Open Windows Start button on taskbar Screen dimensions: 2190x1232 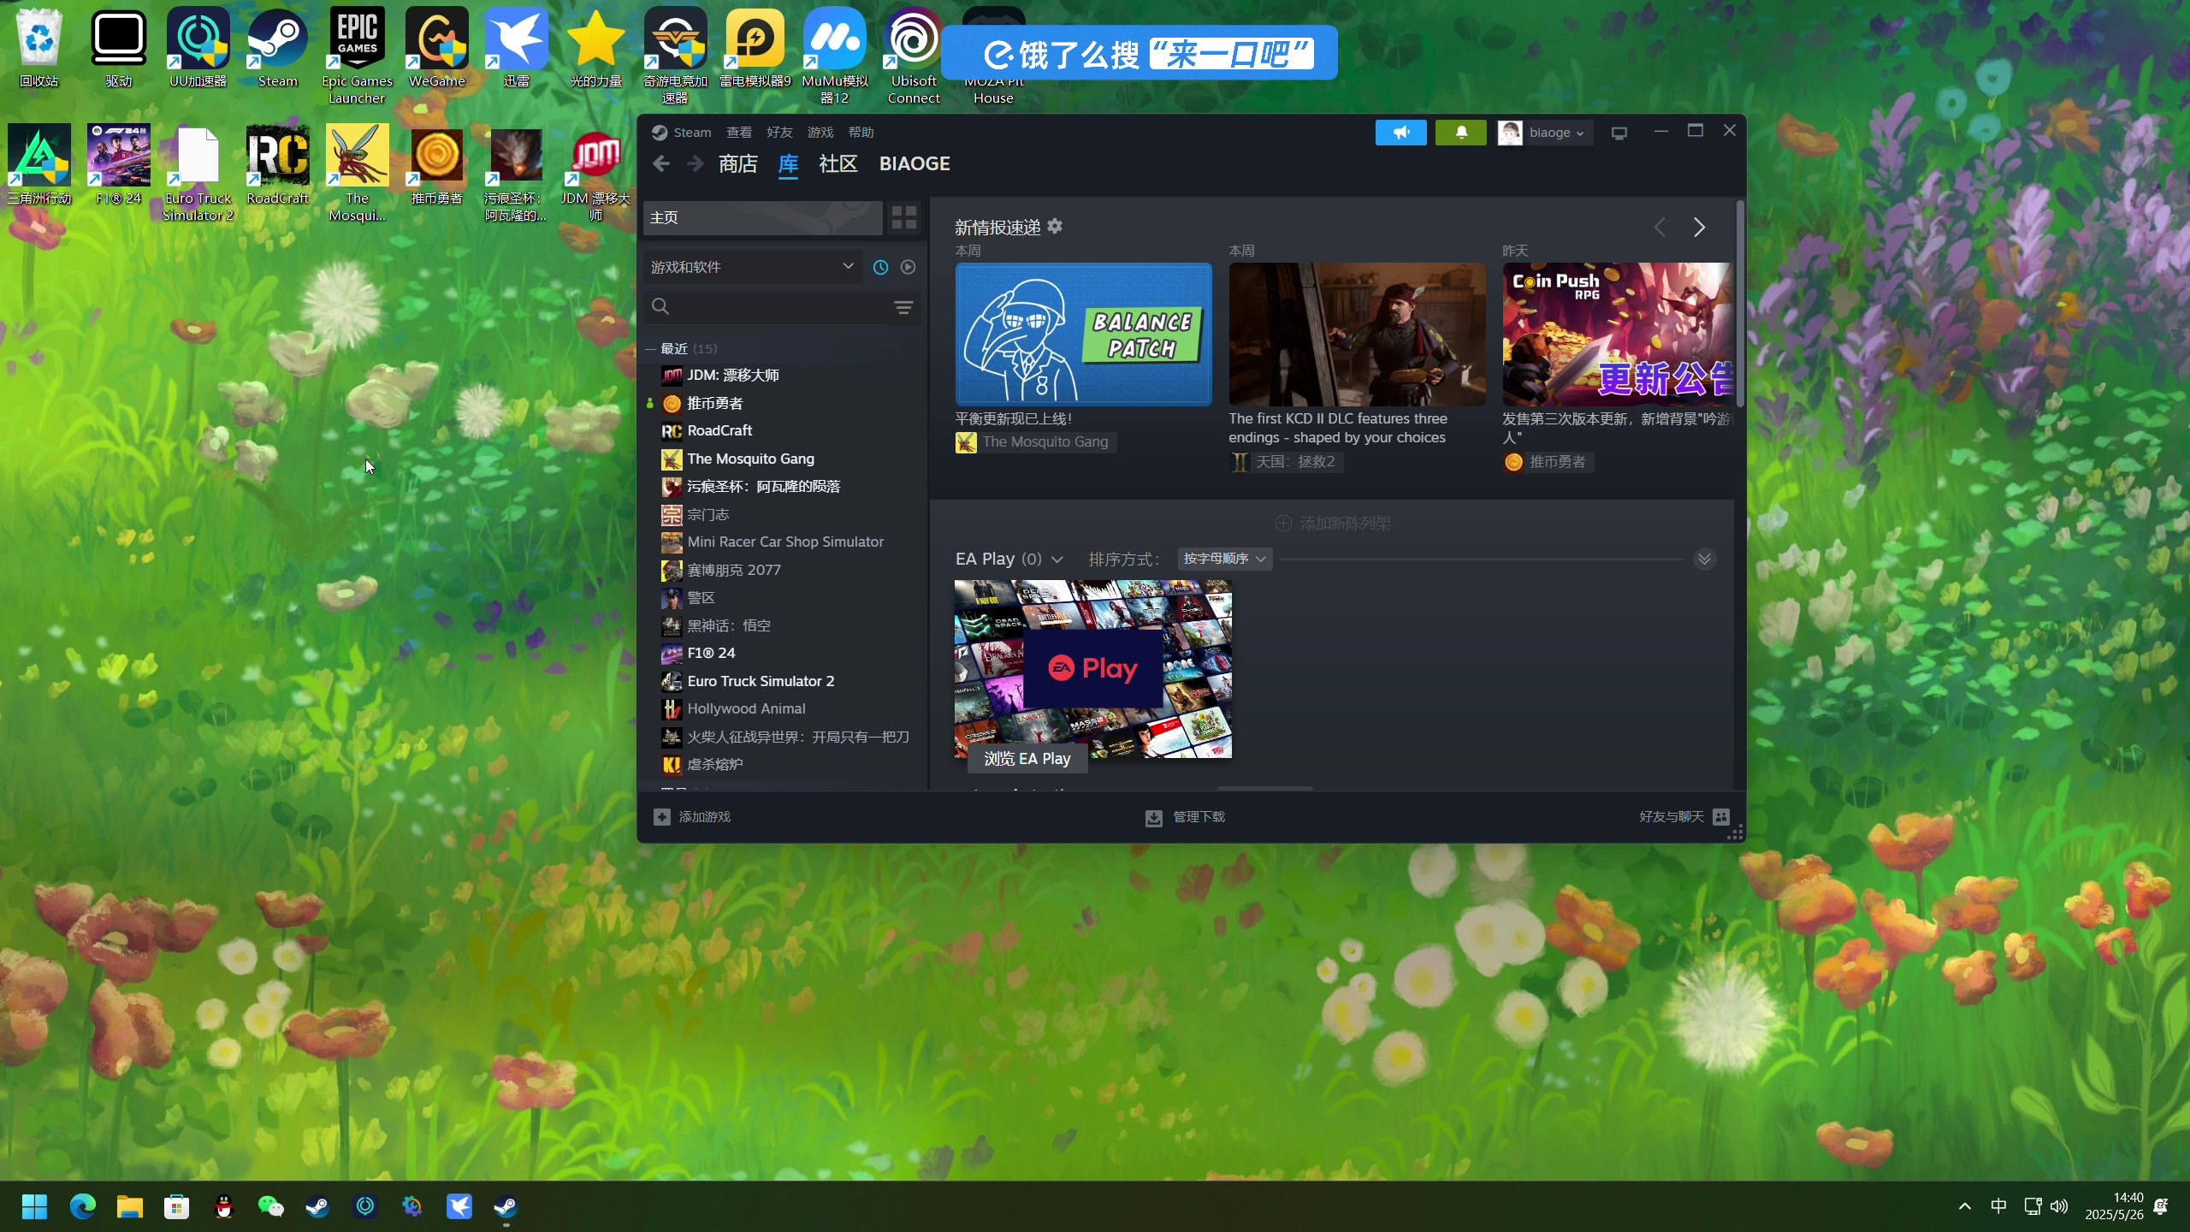[34, 1206]
